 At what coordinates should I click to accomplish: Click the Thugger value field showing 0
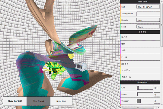(157, 101)
